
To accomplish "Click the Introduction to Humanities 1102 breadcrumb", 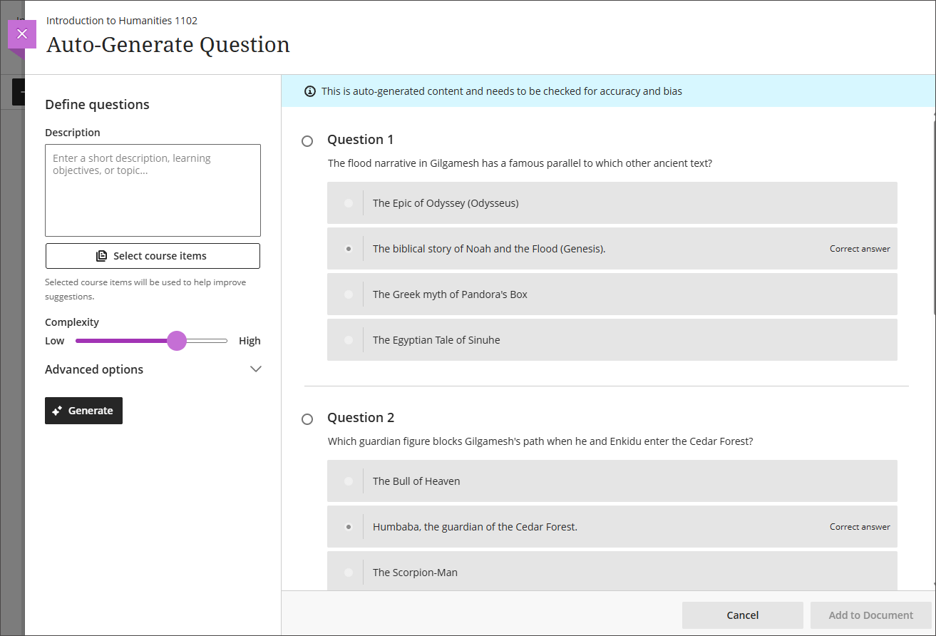I will [121, 20].
